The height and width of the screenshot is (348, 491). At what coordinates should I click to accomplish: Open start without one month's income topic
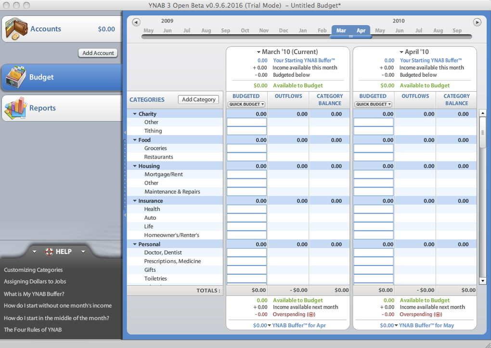(x=58, y=306)
